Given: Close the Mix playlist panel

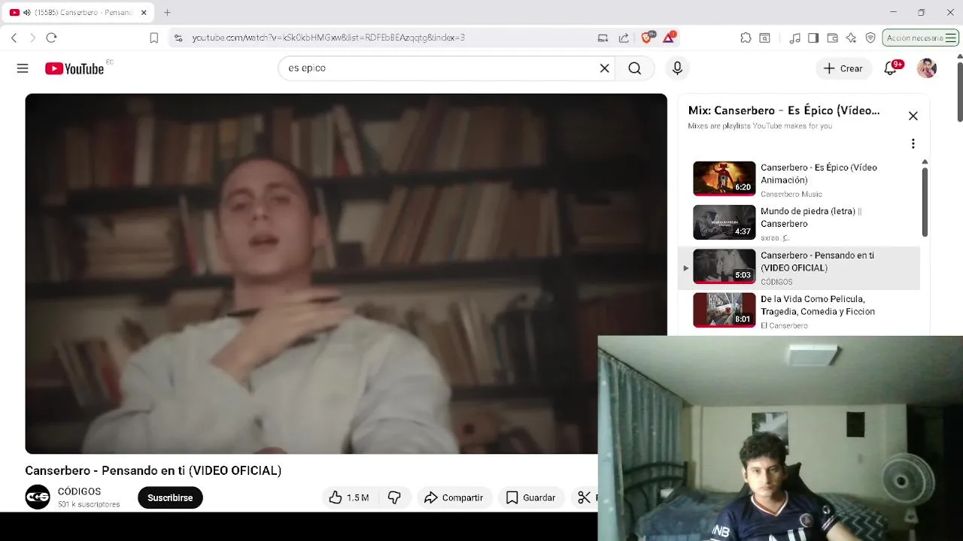Looking at the screenshot, I should tap(913, 116).
